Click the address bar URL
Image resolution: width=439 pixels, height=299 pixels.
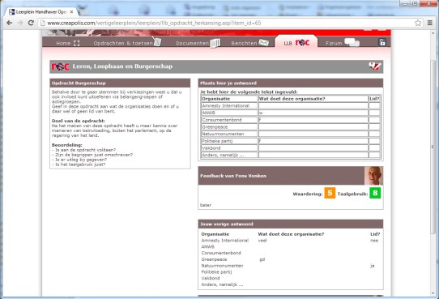point(154,23)
